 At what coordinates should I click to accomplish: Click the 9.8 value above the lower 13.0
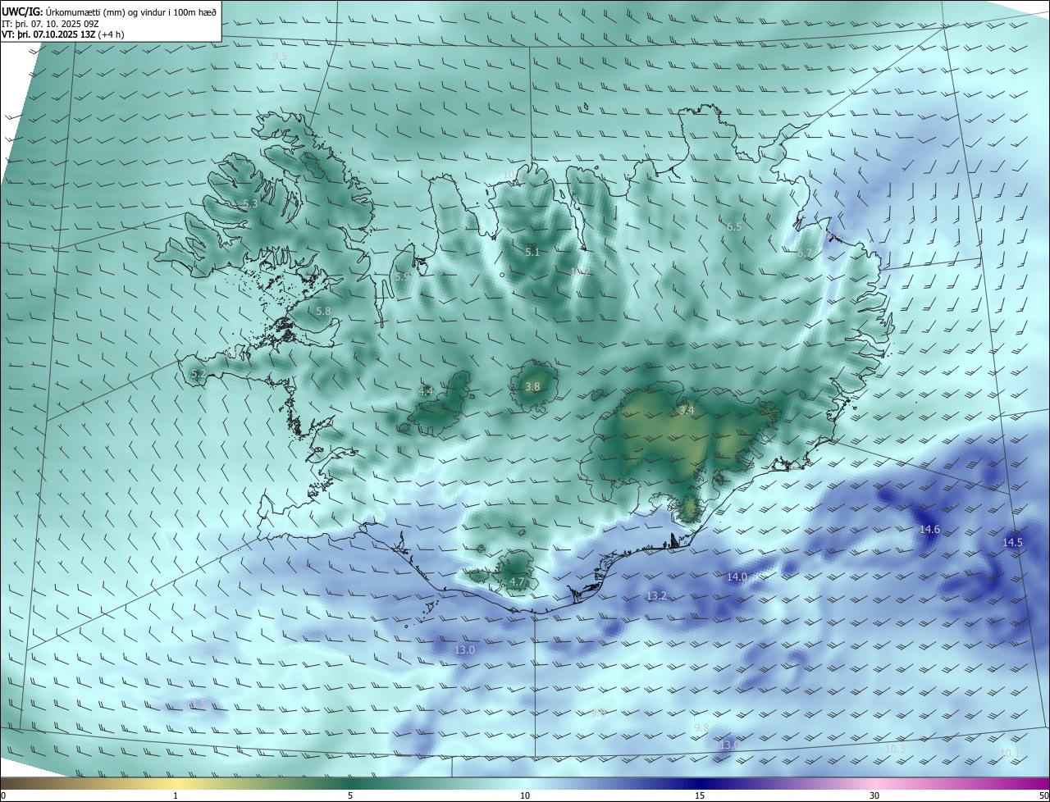pyautogui.click(x=701, y=728)
